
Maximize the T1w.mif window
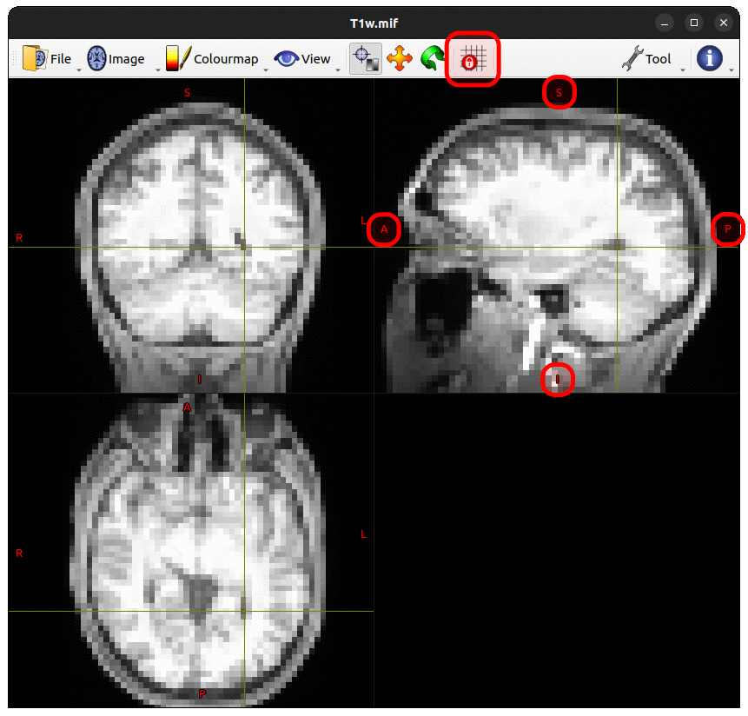(x=693, y=23)
